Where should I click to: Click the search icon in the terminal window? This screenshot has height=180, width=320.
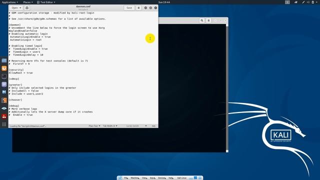click(202, 20)
